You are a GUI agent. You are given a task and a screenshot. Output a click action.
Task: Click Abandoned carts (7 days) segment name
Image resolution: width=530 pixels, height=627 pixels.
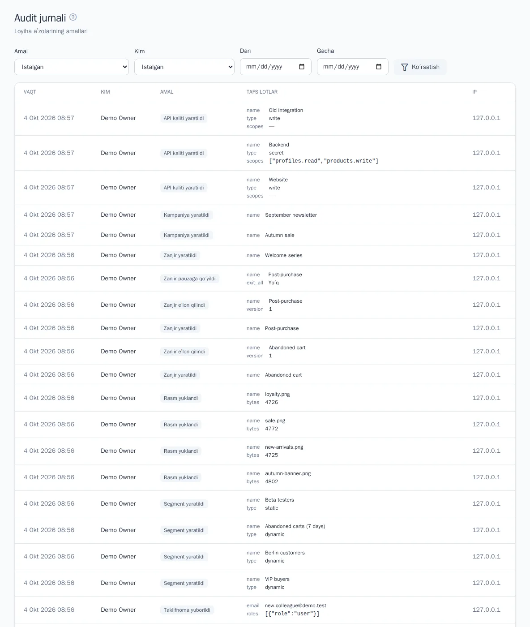click(x=295, y=526)
